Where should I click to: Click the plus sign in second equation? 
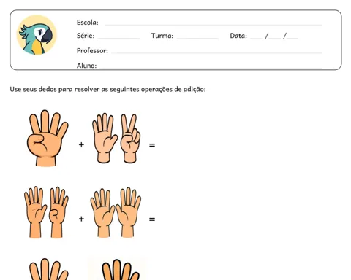81,219
